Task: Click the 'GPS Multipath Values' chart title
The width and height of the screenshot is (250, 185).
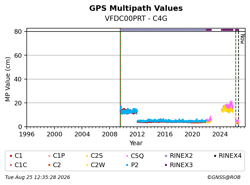Action: pos(136,8)
